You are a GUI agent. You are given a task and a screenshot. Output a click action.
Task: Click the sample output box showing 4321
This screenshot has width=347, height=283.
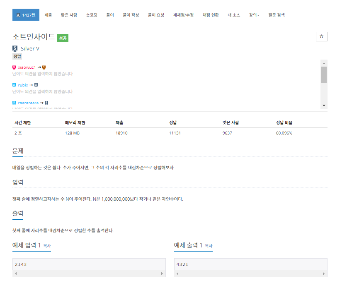[x=251, y=264]
